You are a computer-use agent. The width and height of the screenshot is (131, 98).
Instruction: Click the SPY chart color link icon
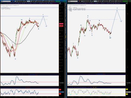pos(13,1)
